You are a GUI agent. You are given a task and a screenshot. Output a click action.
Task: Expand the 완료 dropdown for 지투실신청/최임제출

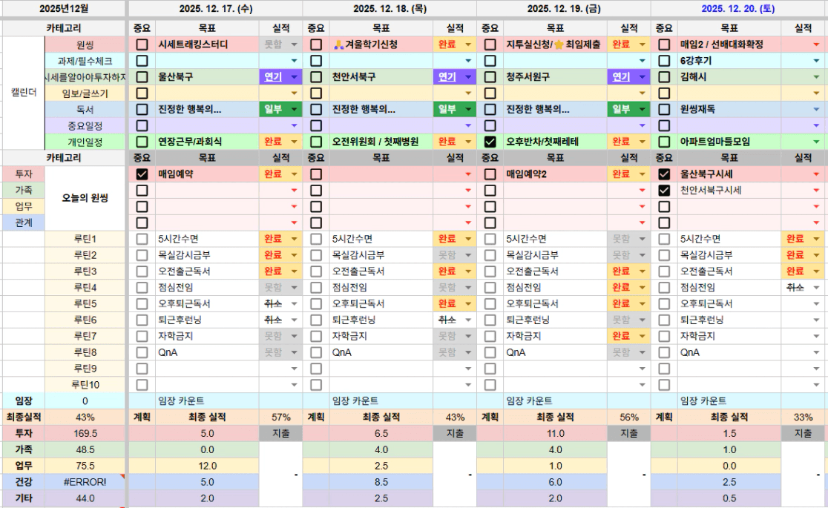pos(642,45)
